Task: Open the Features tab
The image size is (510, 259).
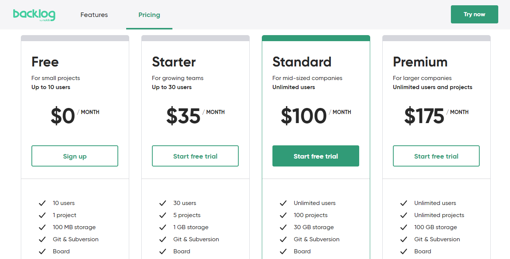Action: [94, 15]
